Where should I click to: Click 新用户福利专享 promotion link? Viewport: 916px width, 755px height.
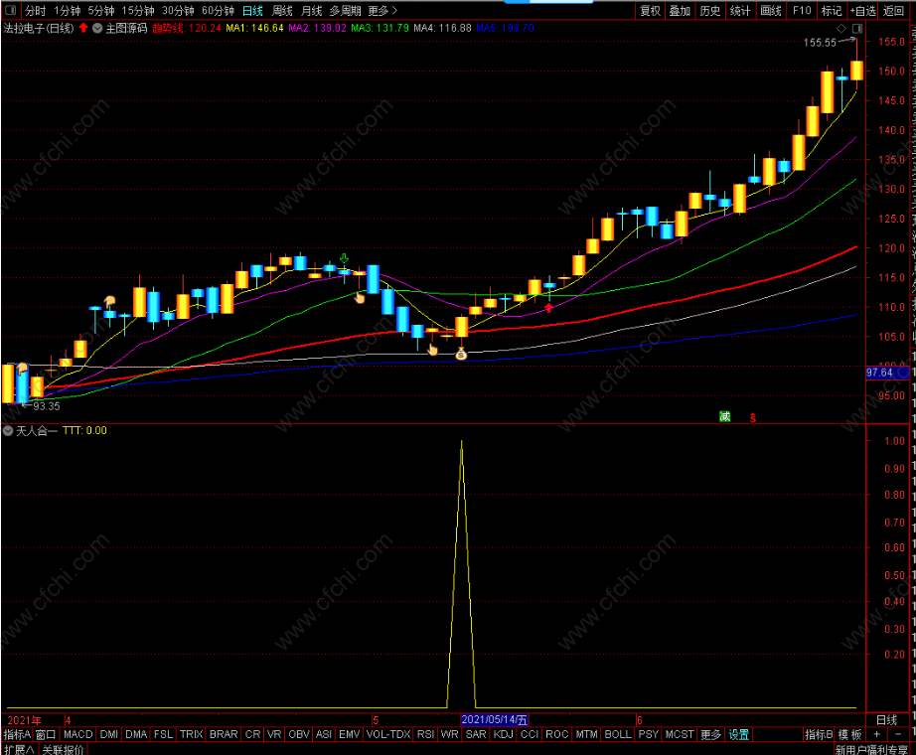[x=871, y=750]
